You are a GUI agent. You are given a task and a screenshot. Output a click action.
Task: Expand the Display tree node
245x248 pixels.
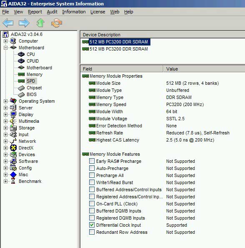pos(5,114)
